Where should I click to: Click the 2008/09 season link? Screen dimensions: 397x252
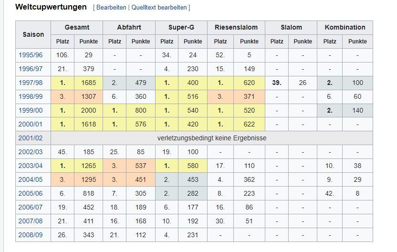tap(31, 235)
